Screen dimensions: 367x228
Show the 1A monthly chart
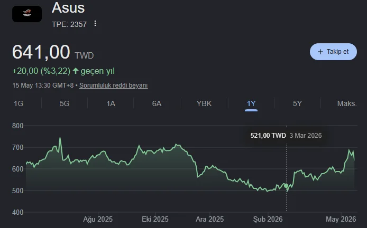click(111, 103)
